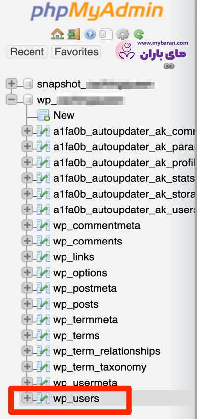Screen dimensions: 197x419
Task: Click the Home house icon
Action: point(57,34)
